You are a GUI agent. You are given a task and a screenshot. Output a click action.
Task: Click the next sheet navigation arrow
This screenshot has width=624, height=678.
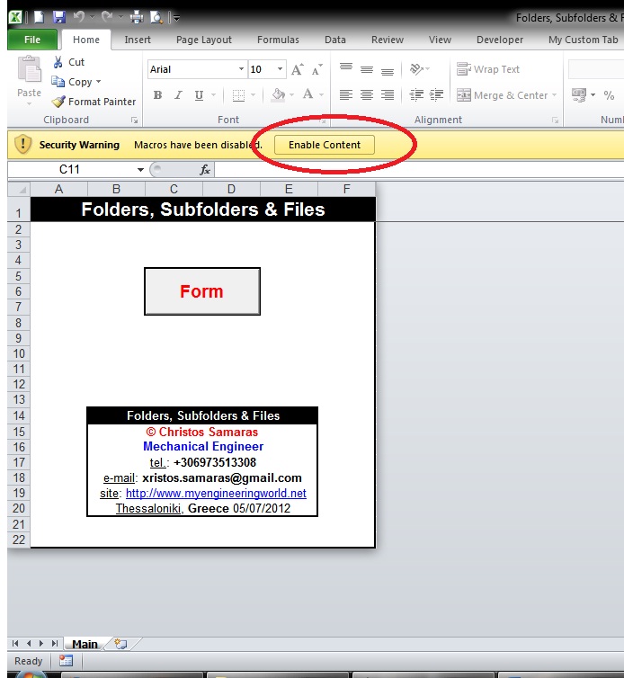click(x=41, y=644)
